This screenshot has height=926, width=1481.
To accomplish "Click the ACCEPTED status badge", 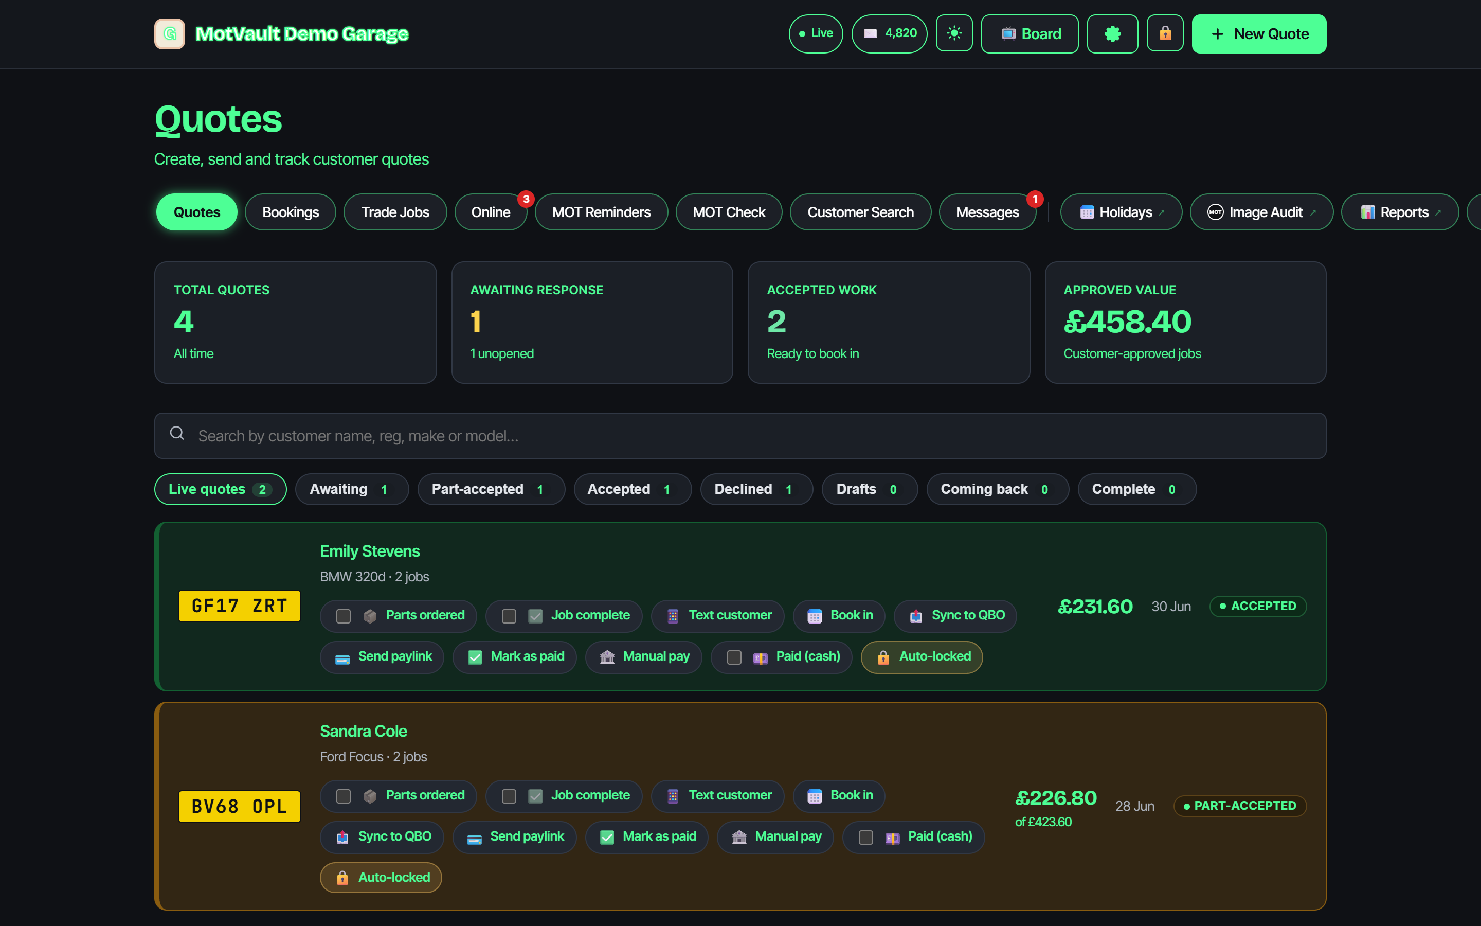I will click(x=1258, y=606).
